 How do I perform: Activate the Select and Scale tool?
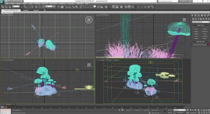pos(43,7)
